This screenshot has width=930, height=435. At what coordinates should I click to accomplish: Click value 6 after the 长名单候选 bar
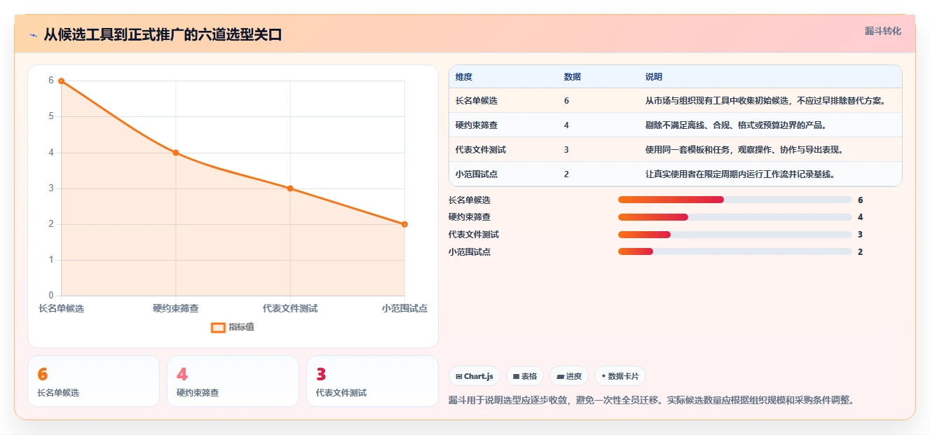click(860, 200)
